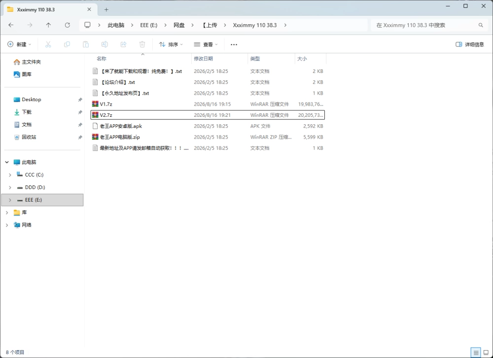Viewport: 493px width, 358px height.
Task: Refresh the current folder view
Action: 67,25
